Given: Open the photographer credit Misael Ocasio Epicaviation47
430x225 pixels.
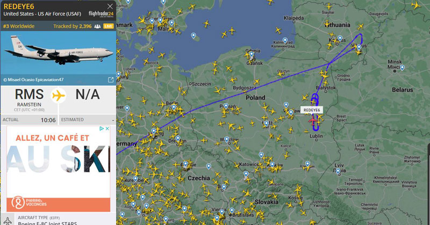Looking at the screenshot, I should pyautogui.click(x=33, y=80).
